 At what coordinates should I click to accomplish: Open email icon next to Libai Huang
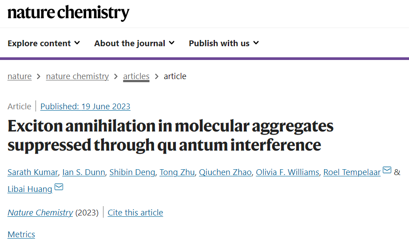click(x=59, y=187)
